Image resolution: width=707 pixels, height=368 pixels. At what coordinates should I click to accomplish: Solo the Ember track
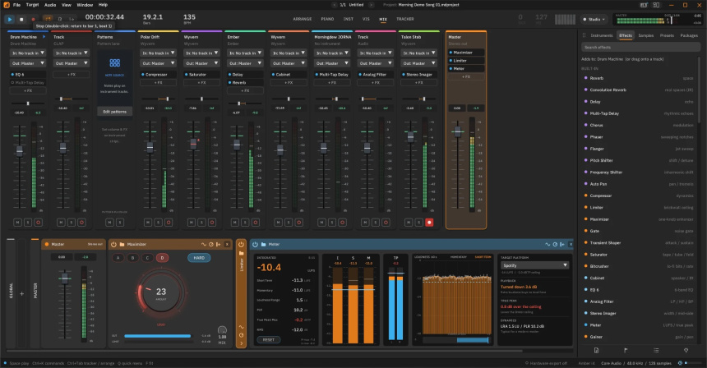click(x=245, y=223)
